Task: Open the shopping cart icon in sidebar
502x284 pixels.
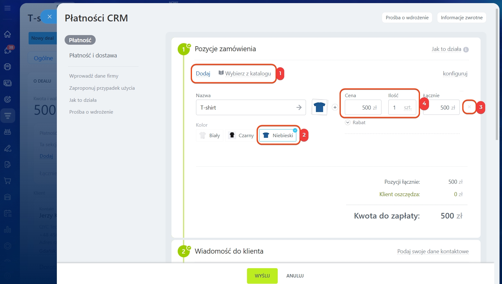Action: coord(7,181)
